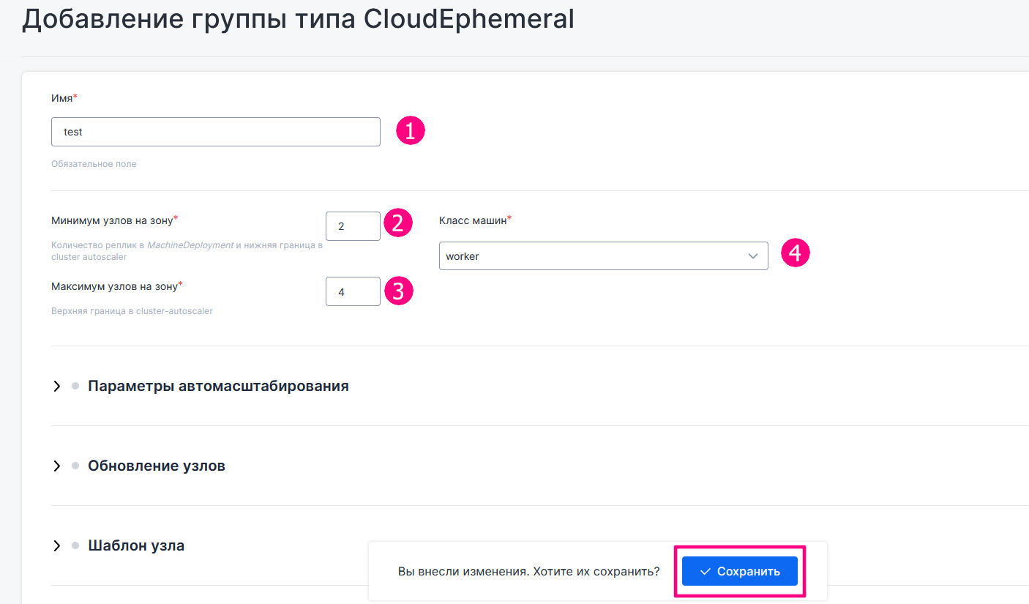Click the Шаблон узла heading
Screen dimensions: 1029x604
pyautogui.click(x=136, y=545)
